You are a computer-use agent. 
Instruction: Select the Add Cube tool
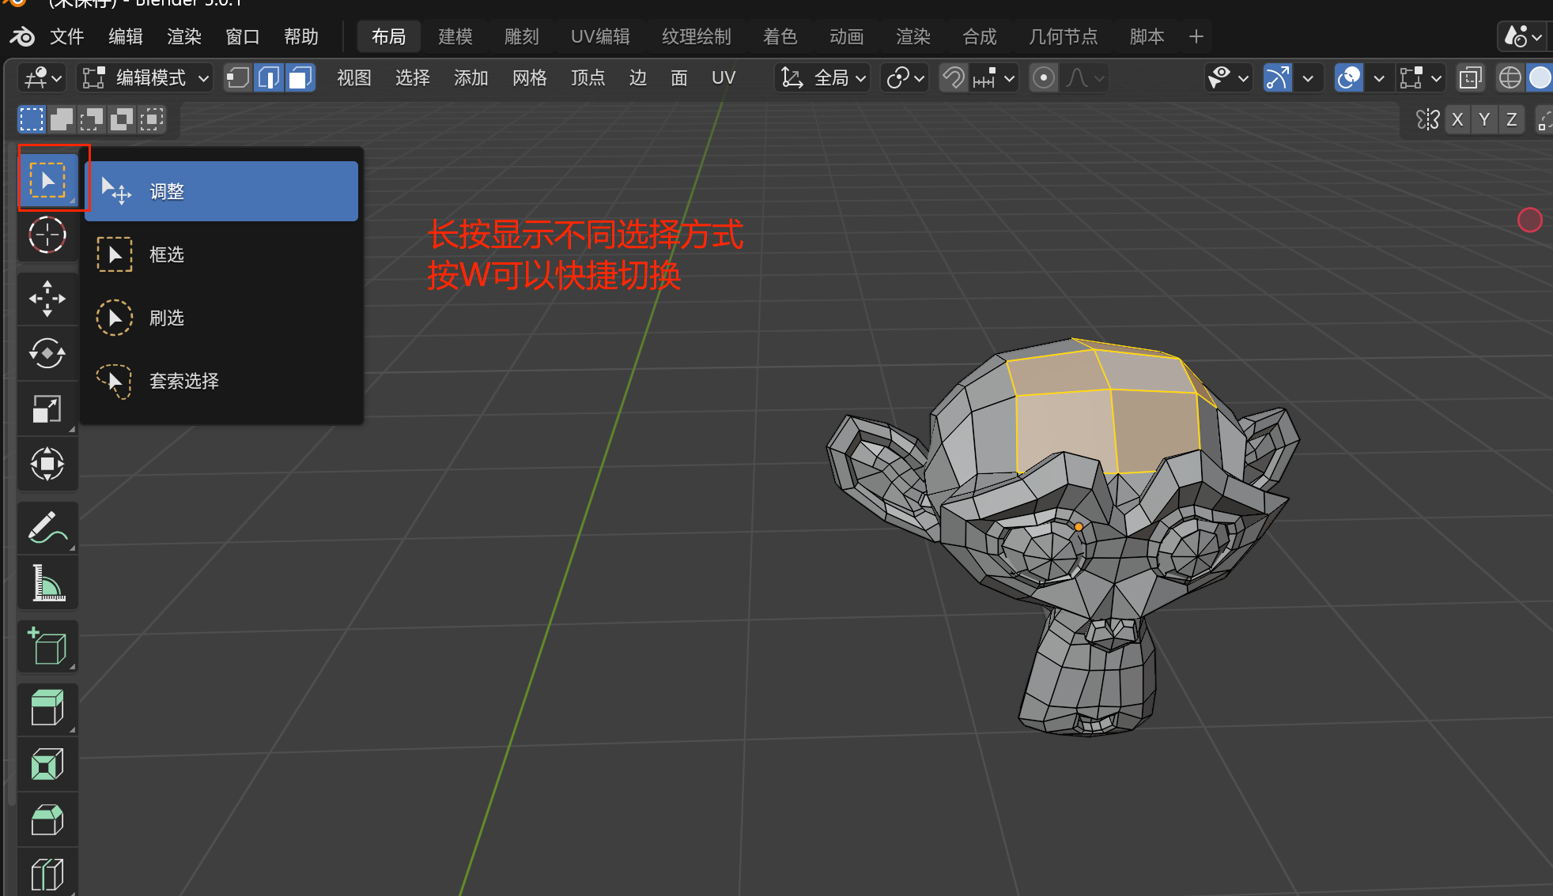[47, 646]
